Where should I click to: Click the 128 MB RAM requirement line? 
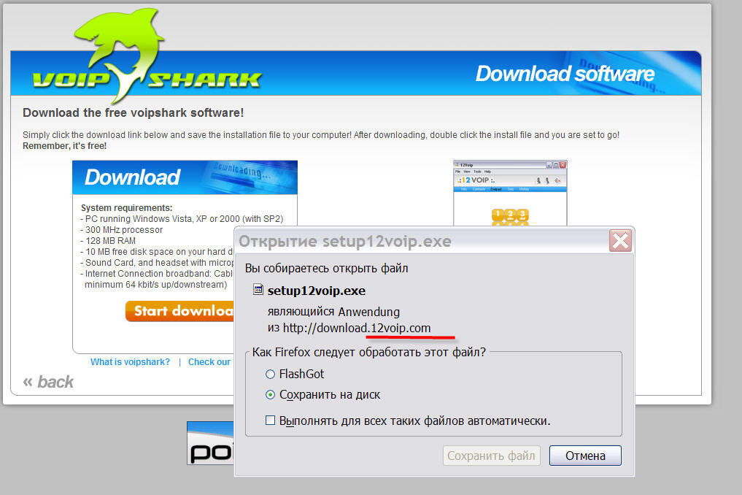click(108, 241)
